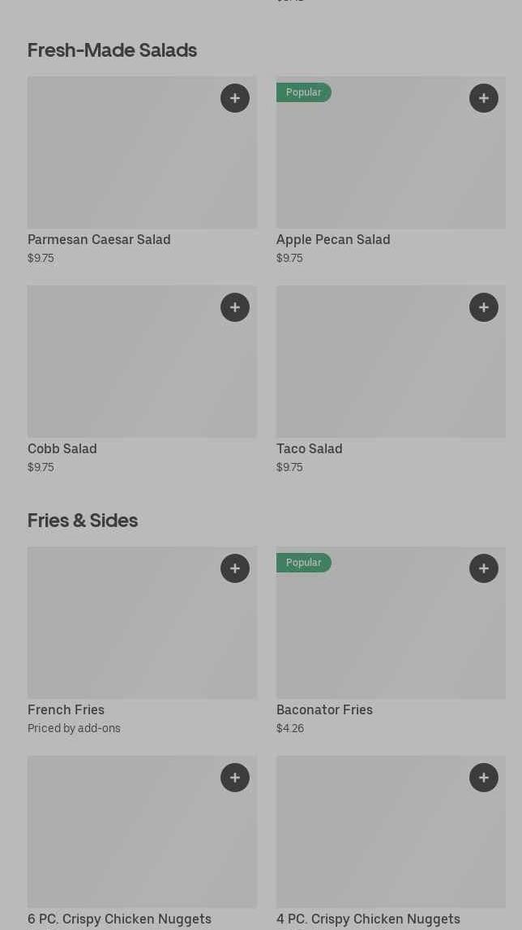This screenshot has width=522, height=930.
Task: Click the French Fries title
Action: 66,709
